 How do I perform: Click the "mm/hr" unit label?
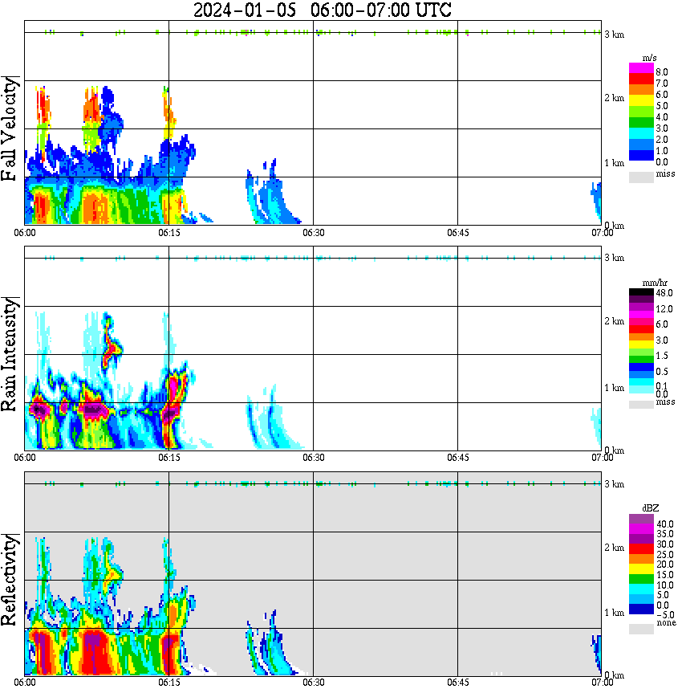655,283
